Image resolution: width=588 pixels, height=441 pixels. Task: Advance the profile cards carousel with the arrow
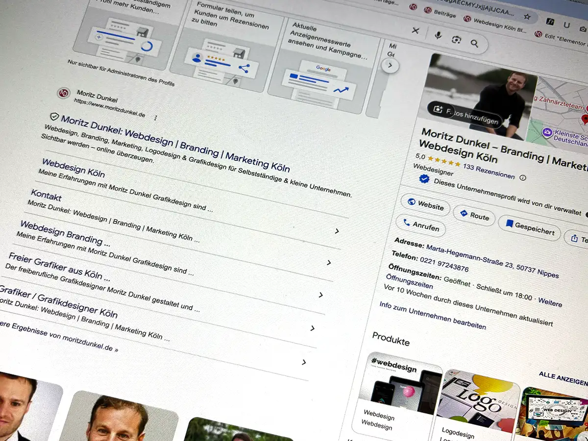tap(390, 65)
